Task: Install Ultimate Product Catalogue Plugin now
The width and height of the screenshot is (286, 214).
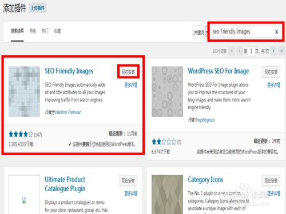Action: tap(128, 180)
